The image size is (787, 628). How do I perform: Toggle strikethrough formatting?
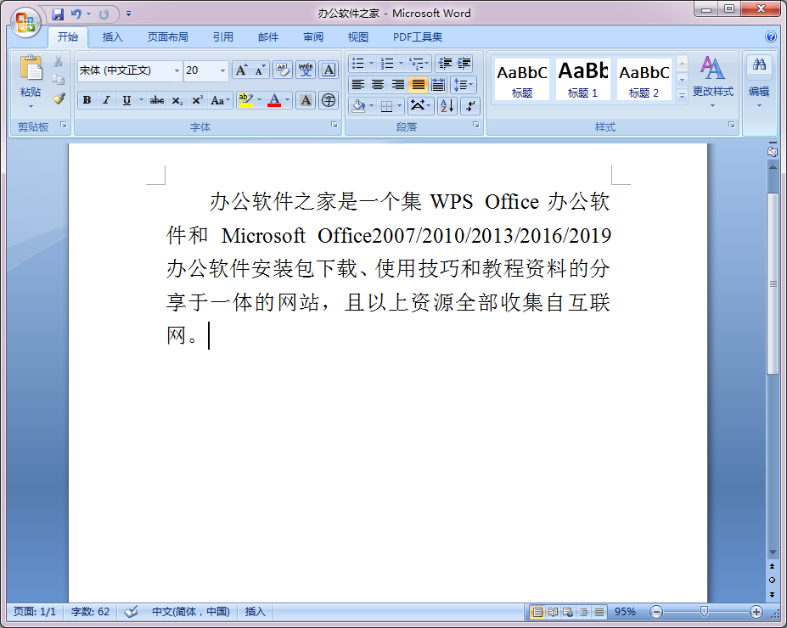tap(156, 100)
